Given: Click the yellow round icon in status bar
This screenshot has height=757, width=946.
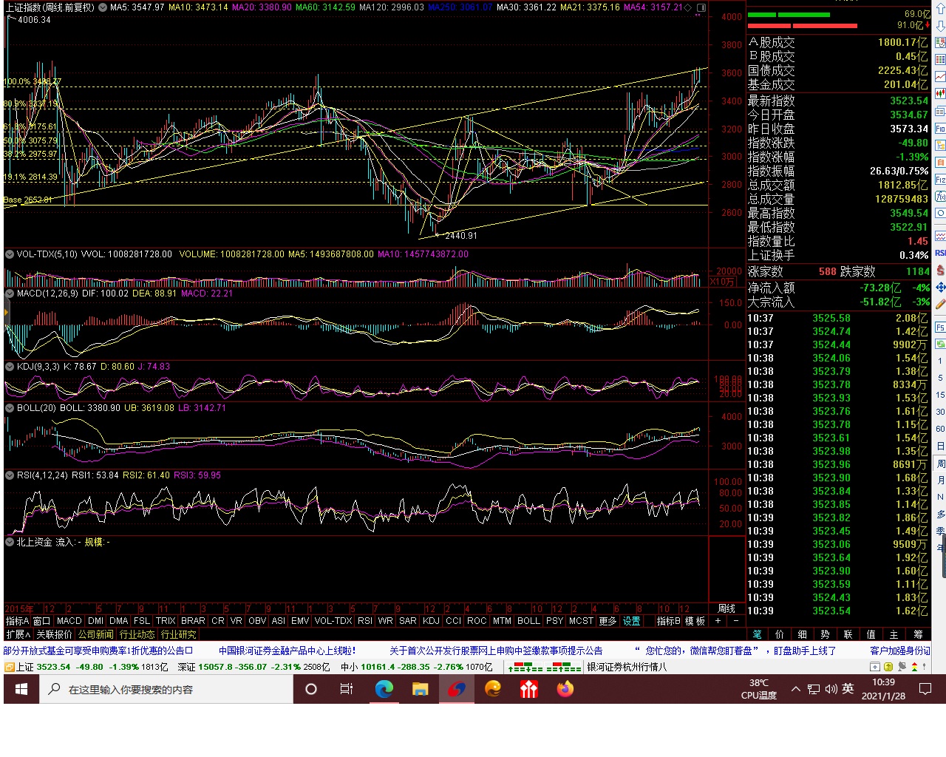Looking at the screenshot, I should 888,667.
